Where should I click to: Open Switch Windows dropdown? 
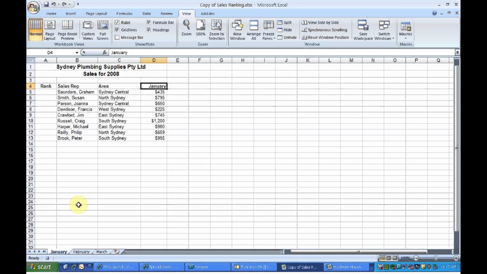click(384, 30)
